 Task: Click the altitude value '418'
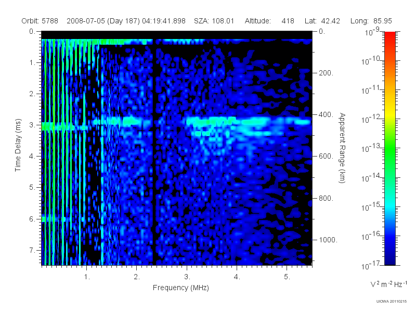click(288, 21)
